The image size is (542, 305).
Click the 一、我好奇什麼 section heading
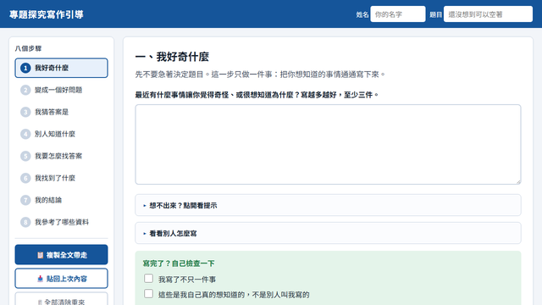coord(172,57)
